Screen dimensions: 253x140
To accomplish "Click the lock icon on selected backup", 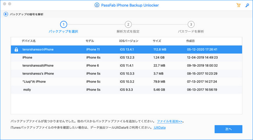I will [16, 49].
